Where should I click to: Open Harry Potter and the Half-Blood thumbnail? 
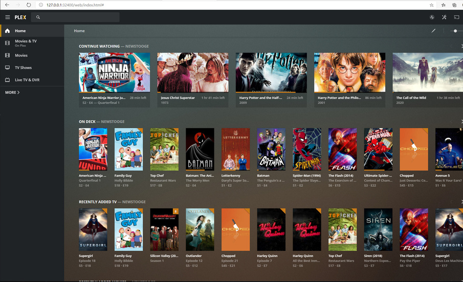(x=271, y=73)
